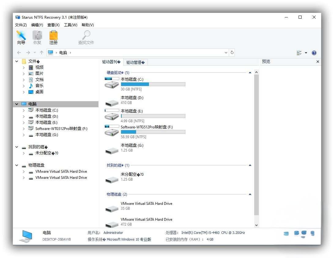Image resolution: width=334 pixels, height=258 pixels.
Task: Click the F: drive usage bar
Action: click(x=153, y=132)
